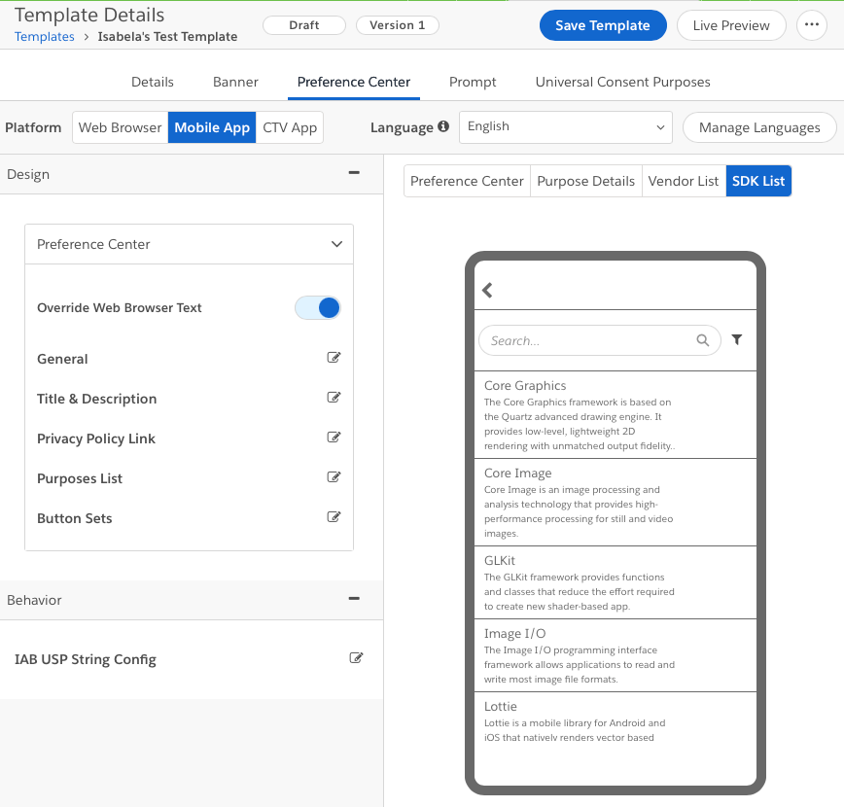Select the Web Browser platform

tap(120, 127)
